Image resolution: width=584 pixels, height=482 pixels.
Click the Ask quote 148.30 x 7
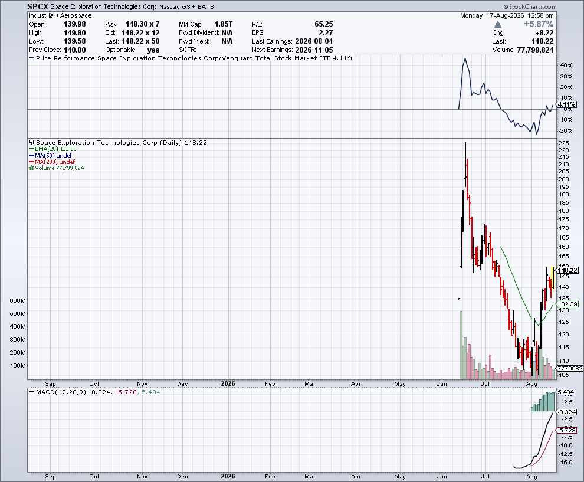tap(142, 24)
